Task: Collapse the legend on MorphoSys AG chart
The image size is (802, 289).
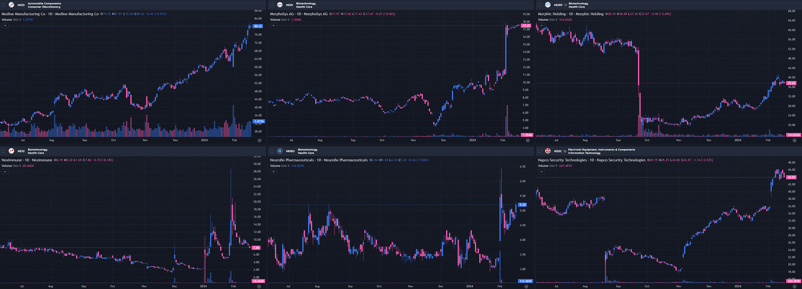Action: pyautogui.click(x=273, y=25)
